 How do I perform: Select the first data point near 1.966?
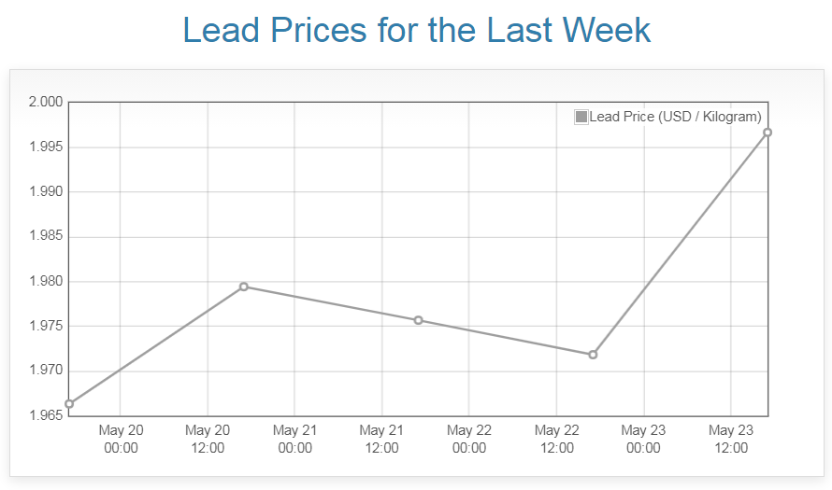pos(69,404)
